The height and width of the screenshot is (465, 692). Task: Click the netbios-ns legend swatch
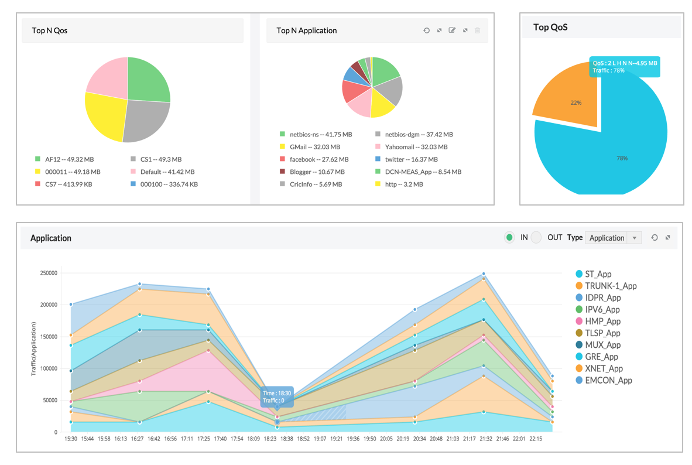(x=282, y=134)
